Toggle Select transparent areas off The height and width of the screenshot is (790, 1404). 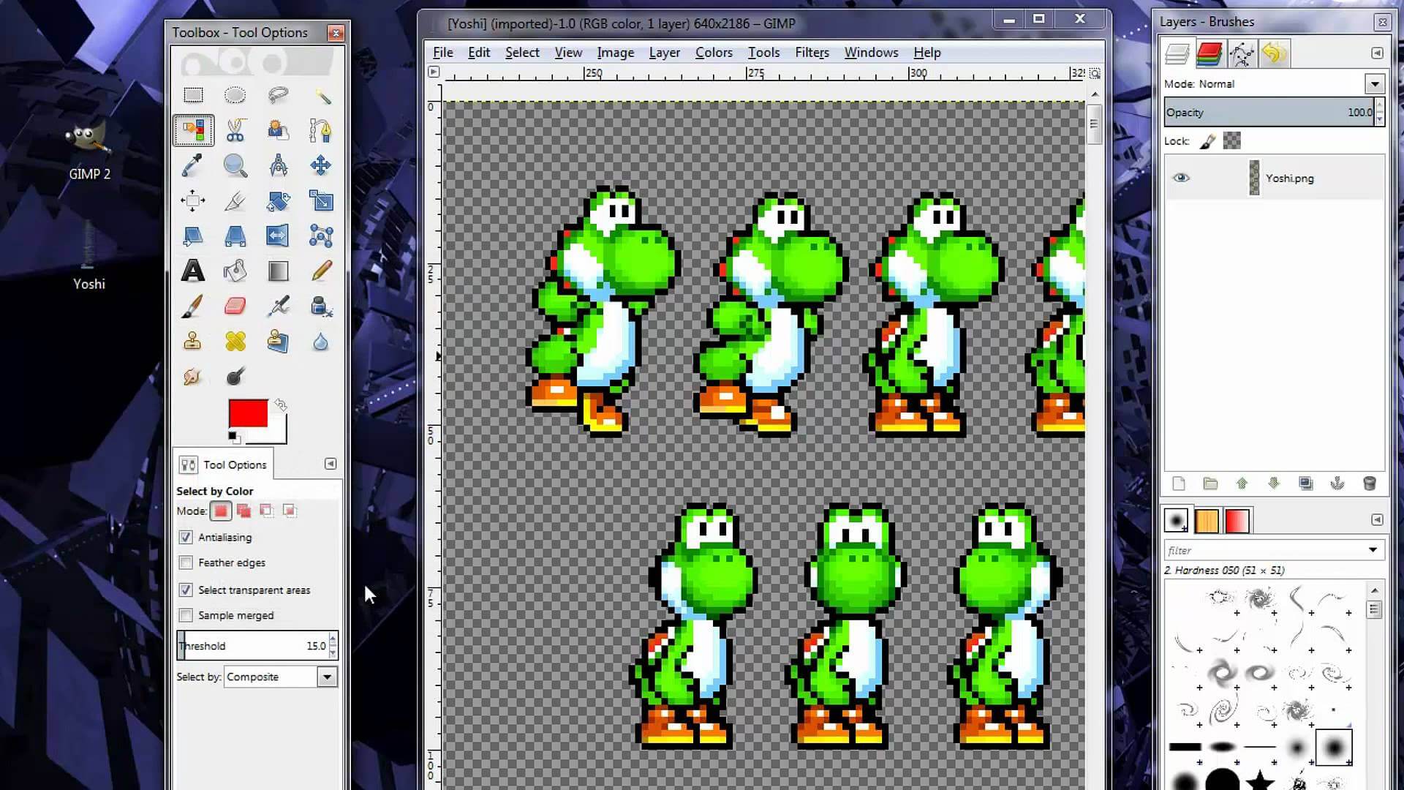click(x=185, y=590)
